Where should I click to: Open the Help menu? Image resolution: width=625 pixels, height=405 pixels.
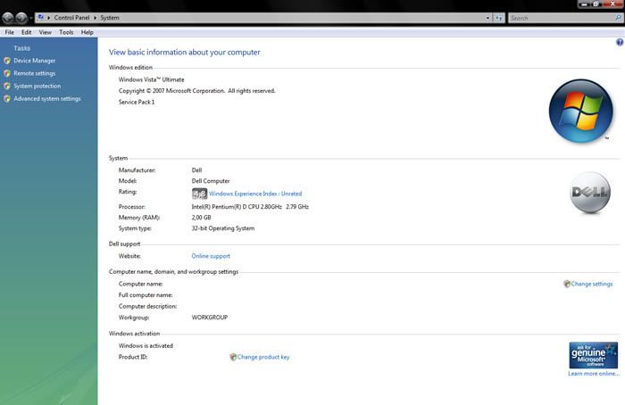pyautogui.click(x=87, y=32)
